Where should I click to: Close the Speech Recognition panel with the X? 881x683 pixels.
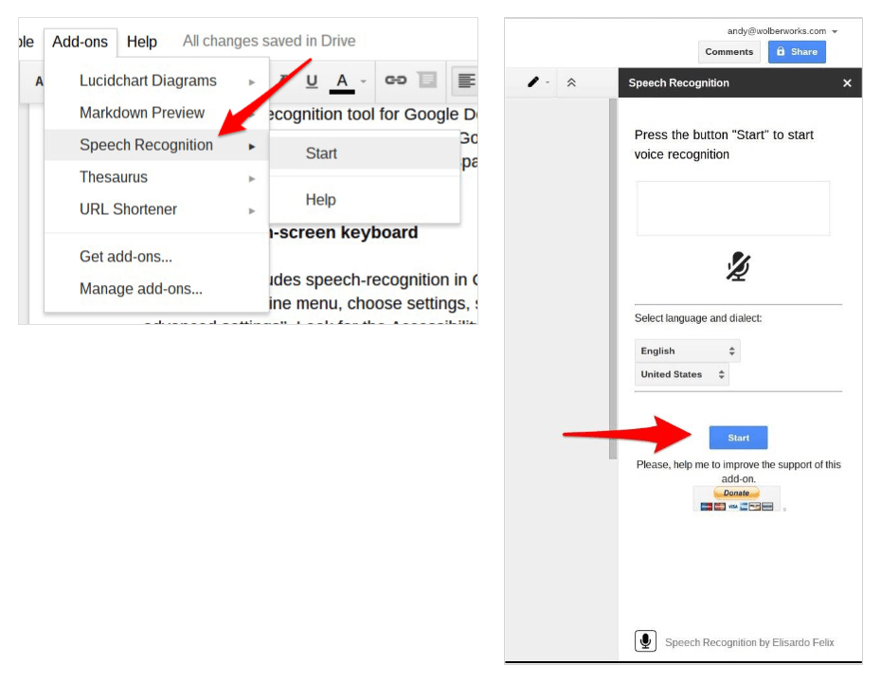(847, 83)
